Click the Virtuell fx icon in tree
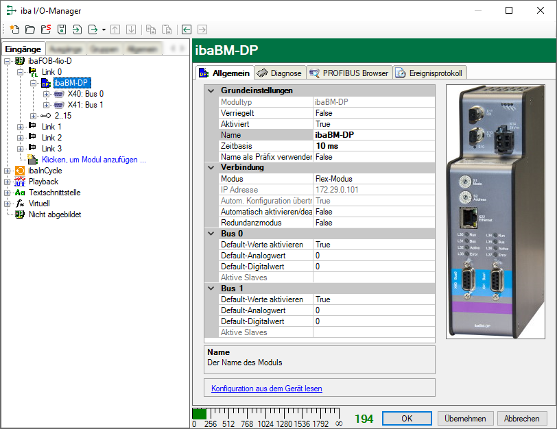 pos(20,204)
